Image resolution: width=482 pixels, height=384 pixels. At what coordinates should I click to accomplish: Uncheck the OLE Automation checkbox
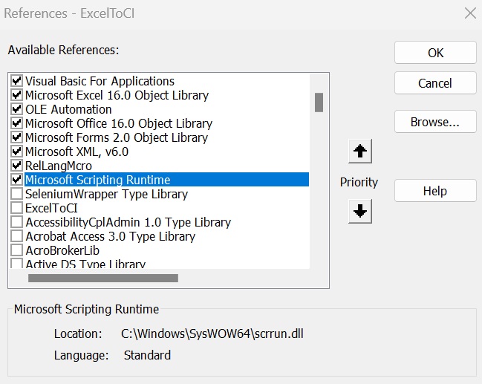point(16,109)
